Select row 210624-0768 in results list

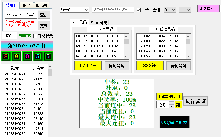click(x=25, y=89)
